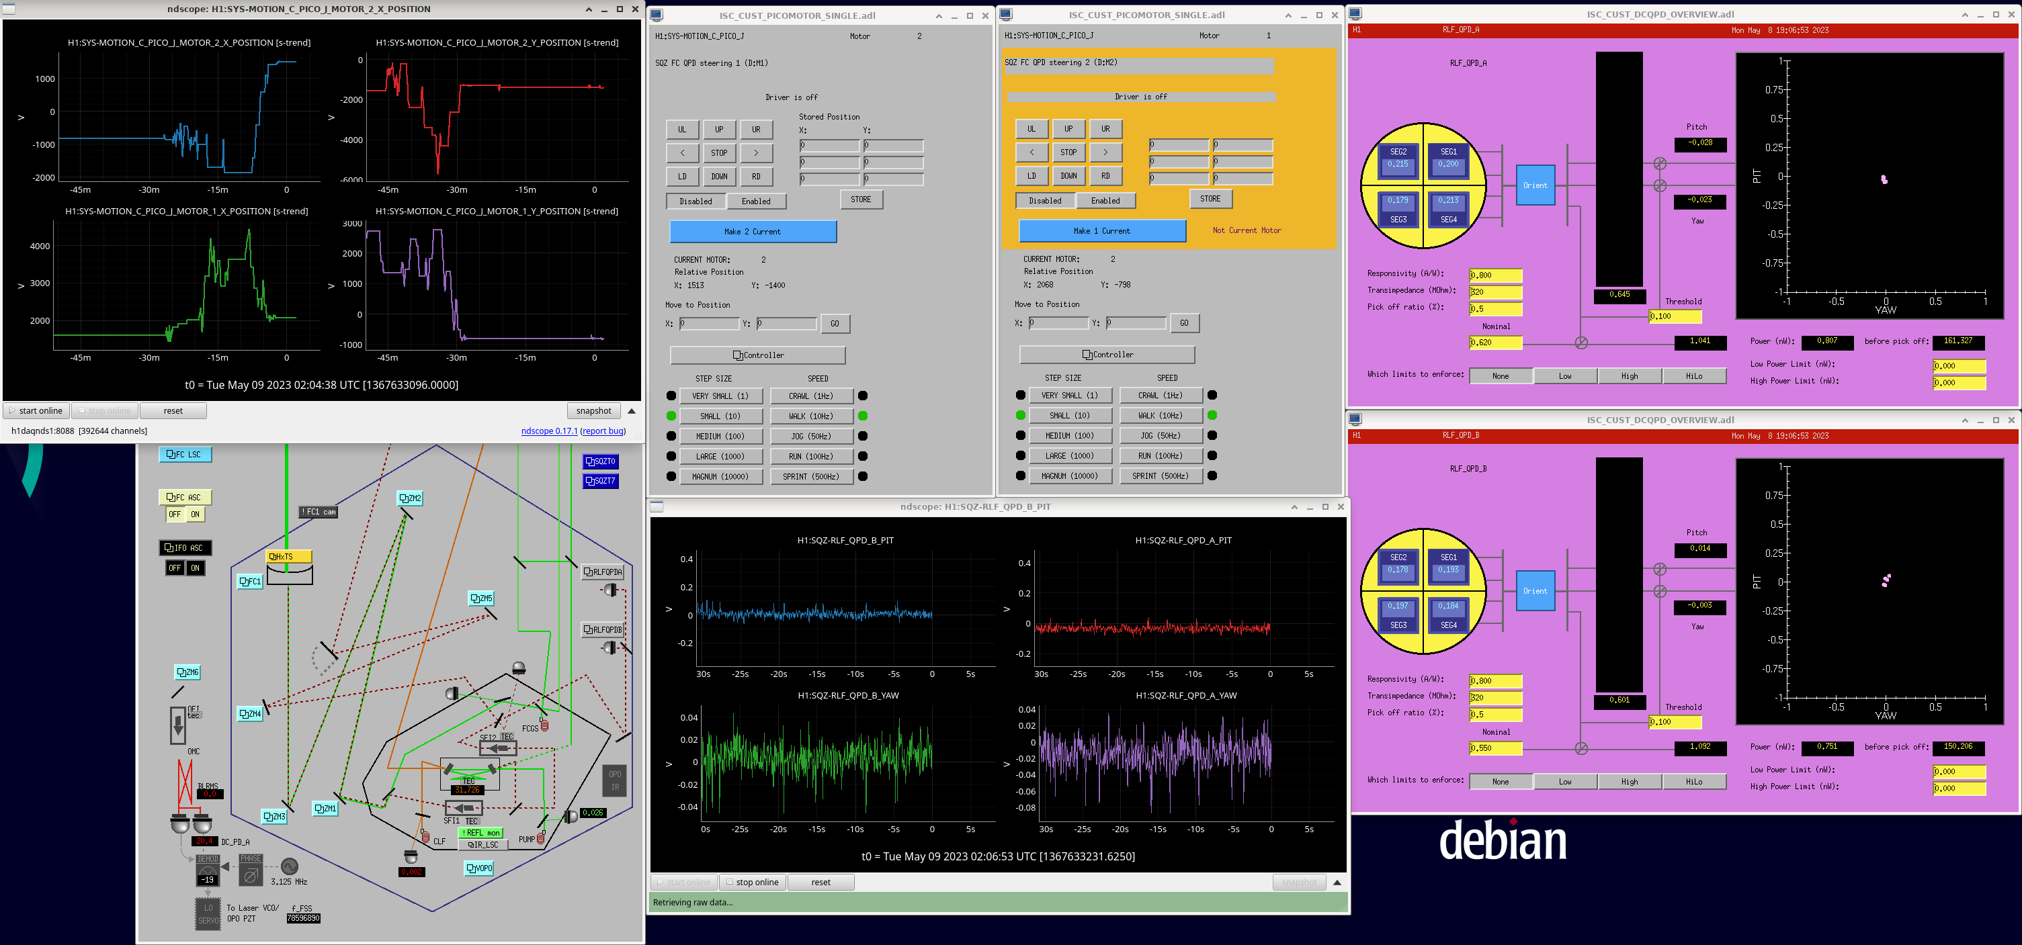Screen dimensions: 2022x945
Task: Select JOG (50Hz) speed for Motor 1
Action: [x=1161, y=435]
